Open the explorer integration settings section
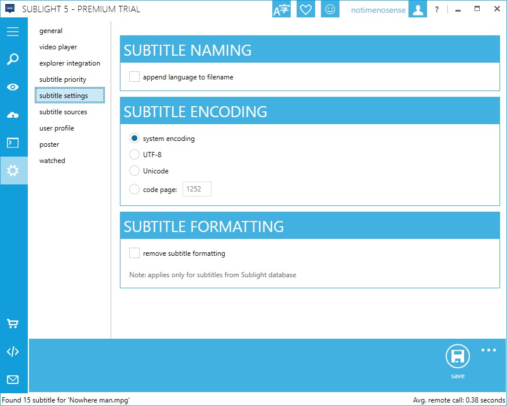 tap(70, 63)
